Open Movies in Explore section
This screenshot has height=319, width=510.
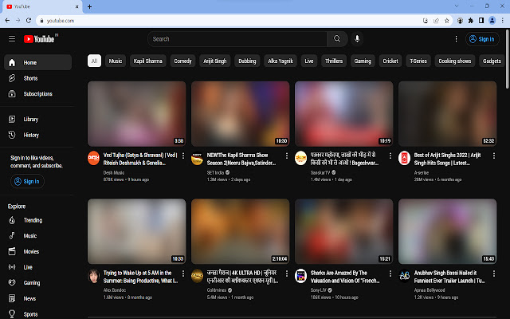[x=37, y=251]
